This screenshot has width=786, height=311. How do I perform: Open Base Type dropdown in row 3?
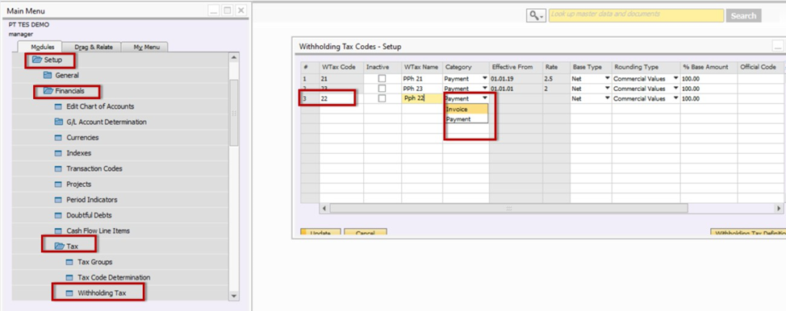[607, 98]
